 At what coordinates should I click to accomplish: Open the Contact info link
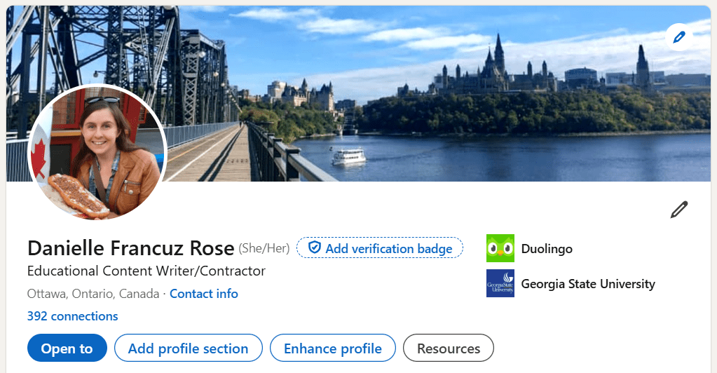click(204, 294)
